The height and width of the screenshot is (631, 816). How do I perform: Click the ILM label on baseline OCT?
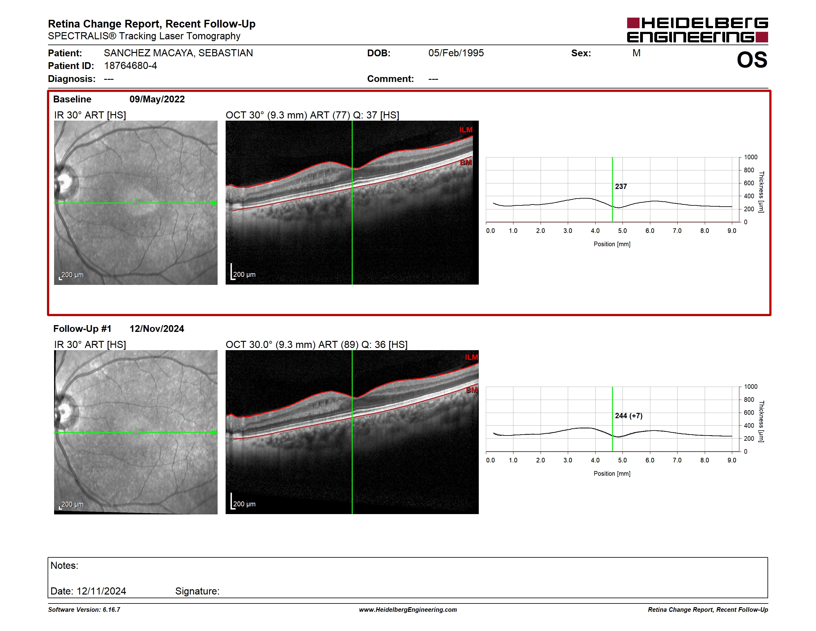(466, 130)
